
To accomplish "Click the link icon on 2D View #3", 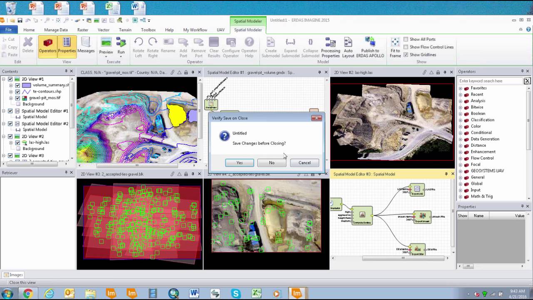I will [x=172, y=174].
